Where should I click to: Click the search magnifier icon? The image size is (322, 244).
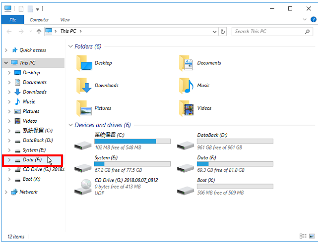click(x=307, y=32)
